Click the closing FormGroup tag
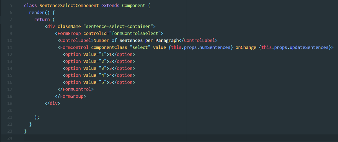 pyautogui.click(x=70, y=96)
